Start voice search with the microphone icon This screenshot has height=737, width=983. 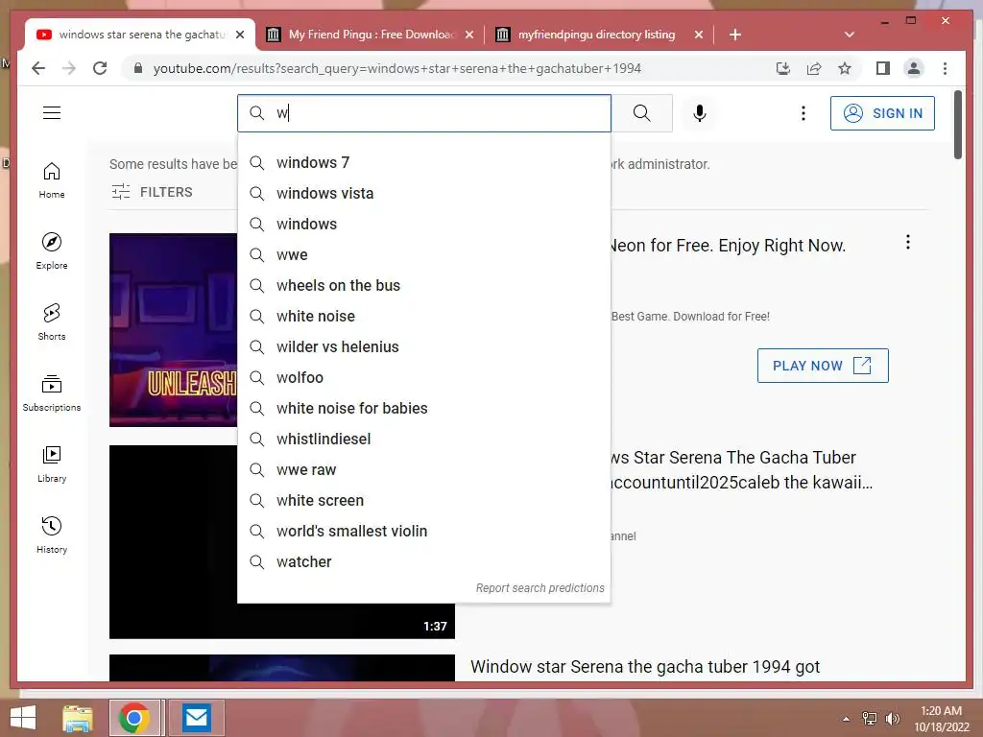(700, 113)
